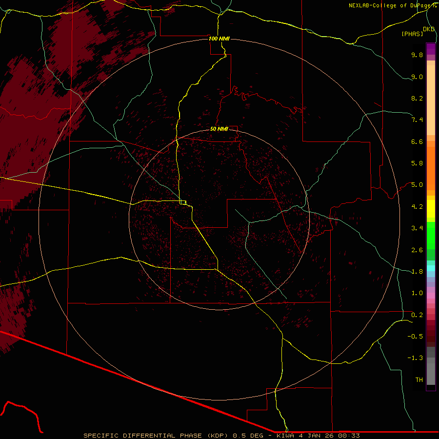Click the 5.0 value on the color scale
This screenshot has width=439, height=439.
[417, 185]
